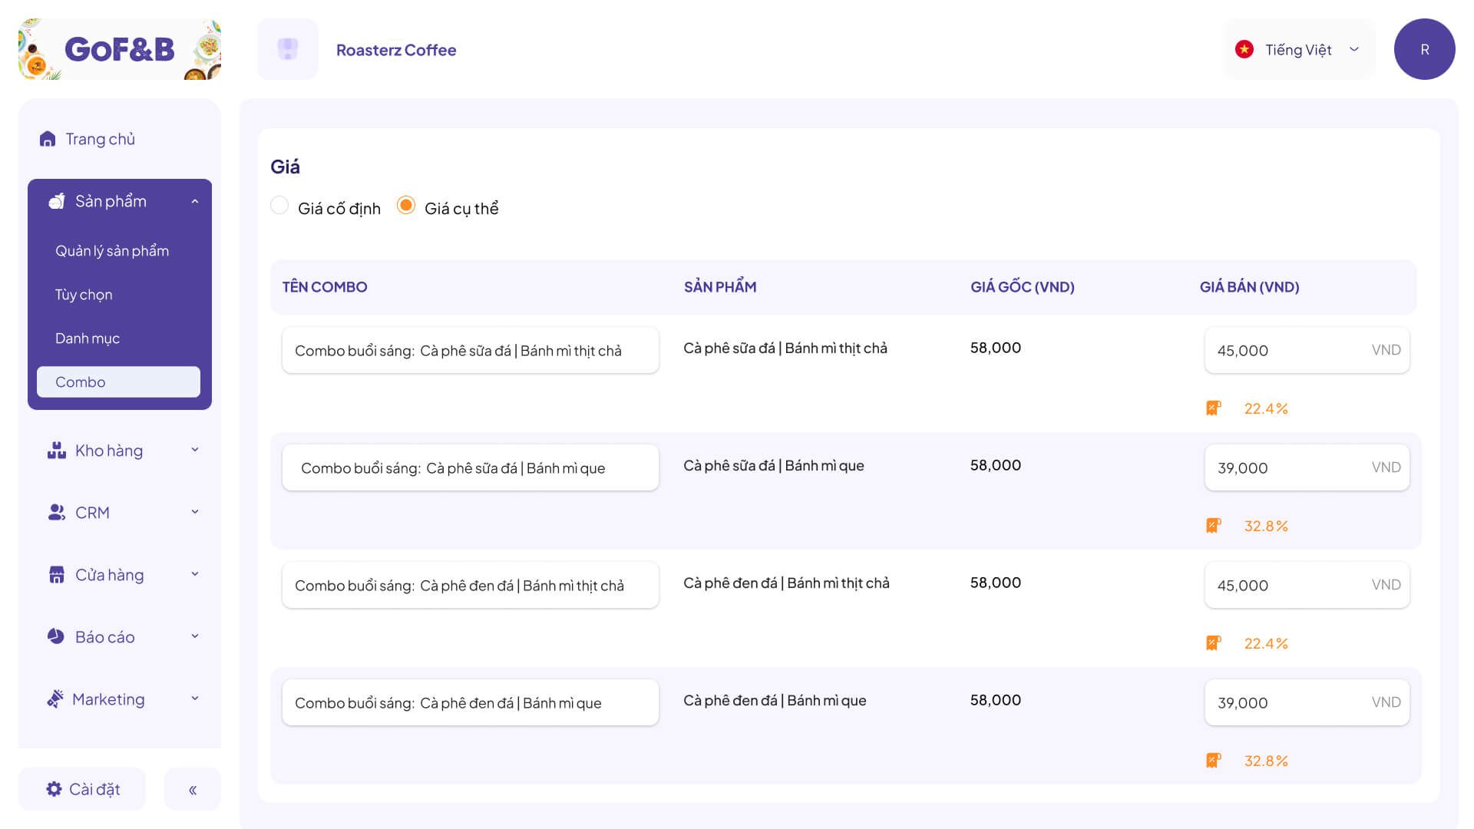1474x829 pixels.
Task: Open Cài đặt settings gear
Action: pyautogui.click(x=54, y=789)
